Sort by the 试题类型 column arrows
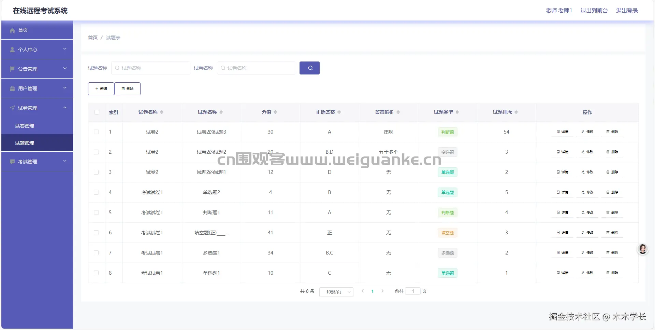Image resolution: width=655 pixels, height=330 pixels. (457, 112)
